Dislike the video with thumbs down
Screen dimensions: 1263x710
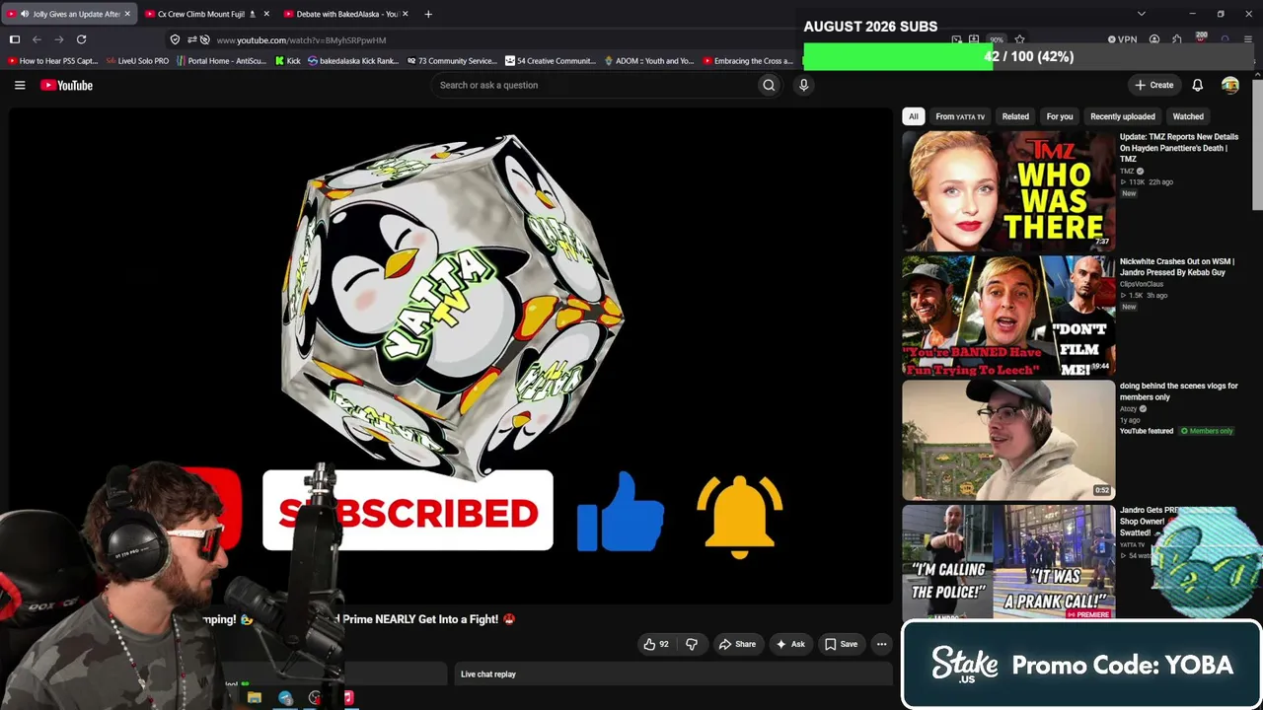point(692,644)
